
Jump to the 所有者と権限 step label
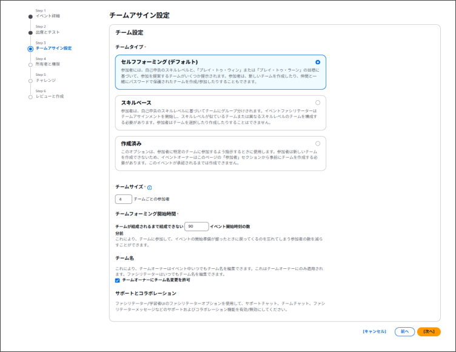(48, 64)
